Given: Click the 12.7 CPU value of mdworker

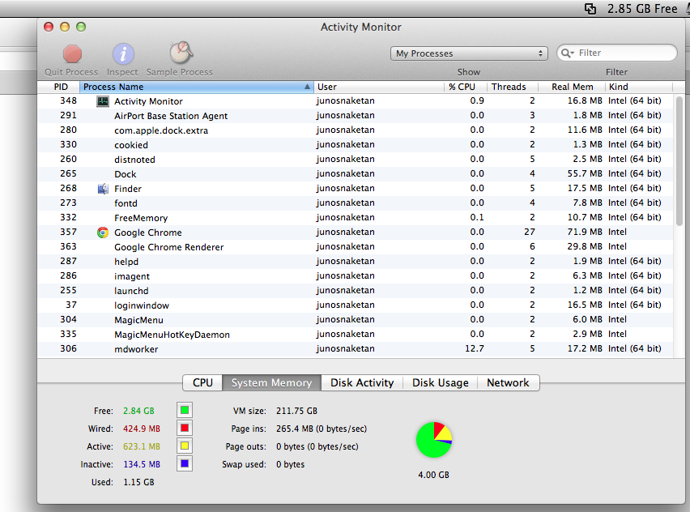Looking at the screenshot, I should (x=475, y=348).
